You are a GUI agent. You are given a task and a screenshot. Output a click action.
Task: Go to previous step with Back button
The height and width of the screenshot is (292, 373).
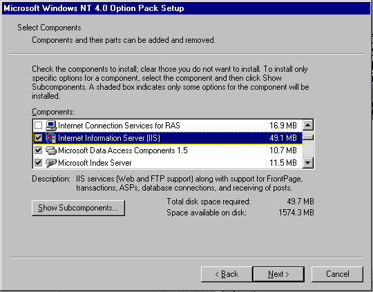(227, 274)
